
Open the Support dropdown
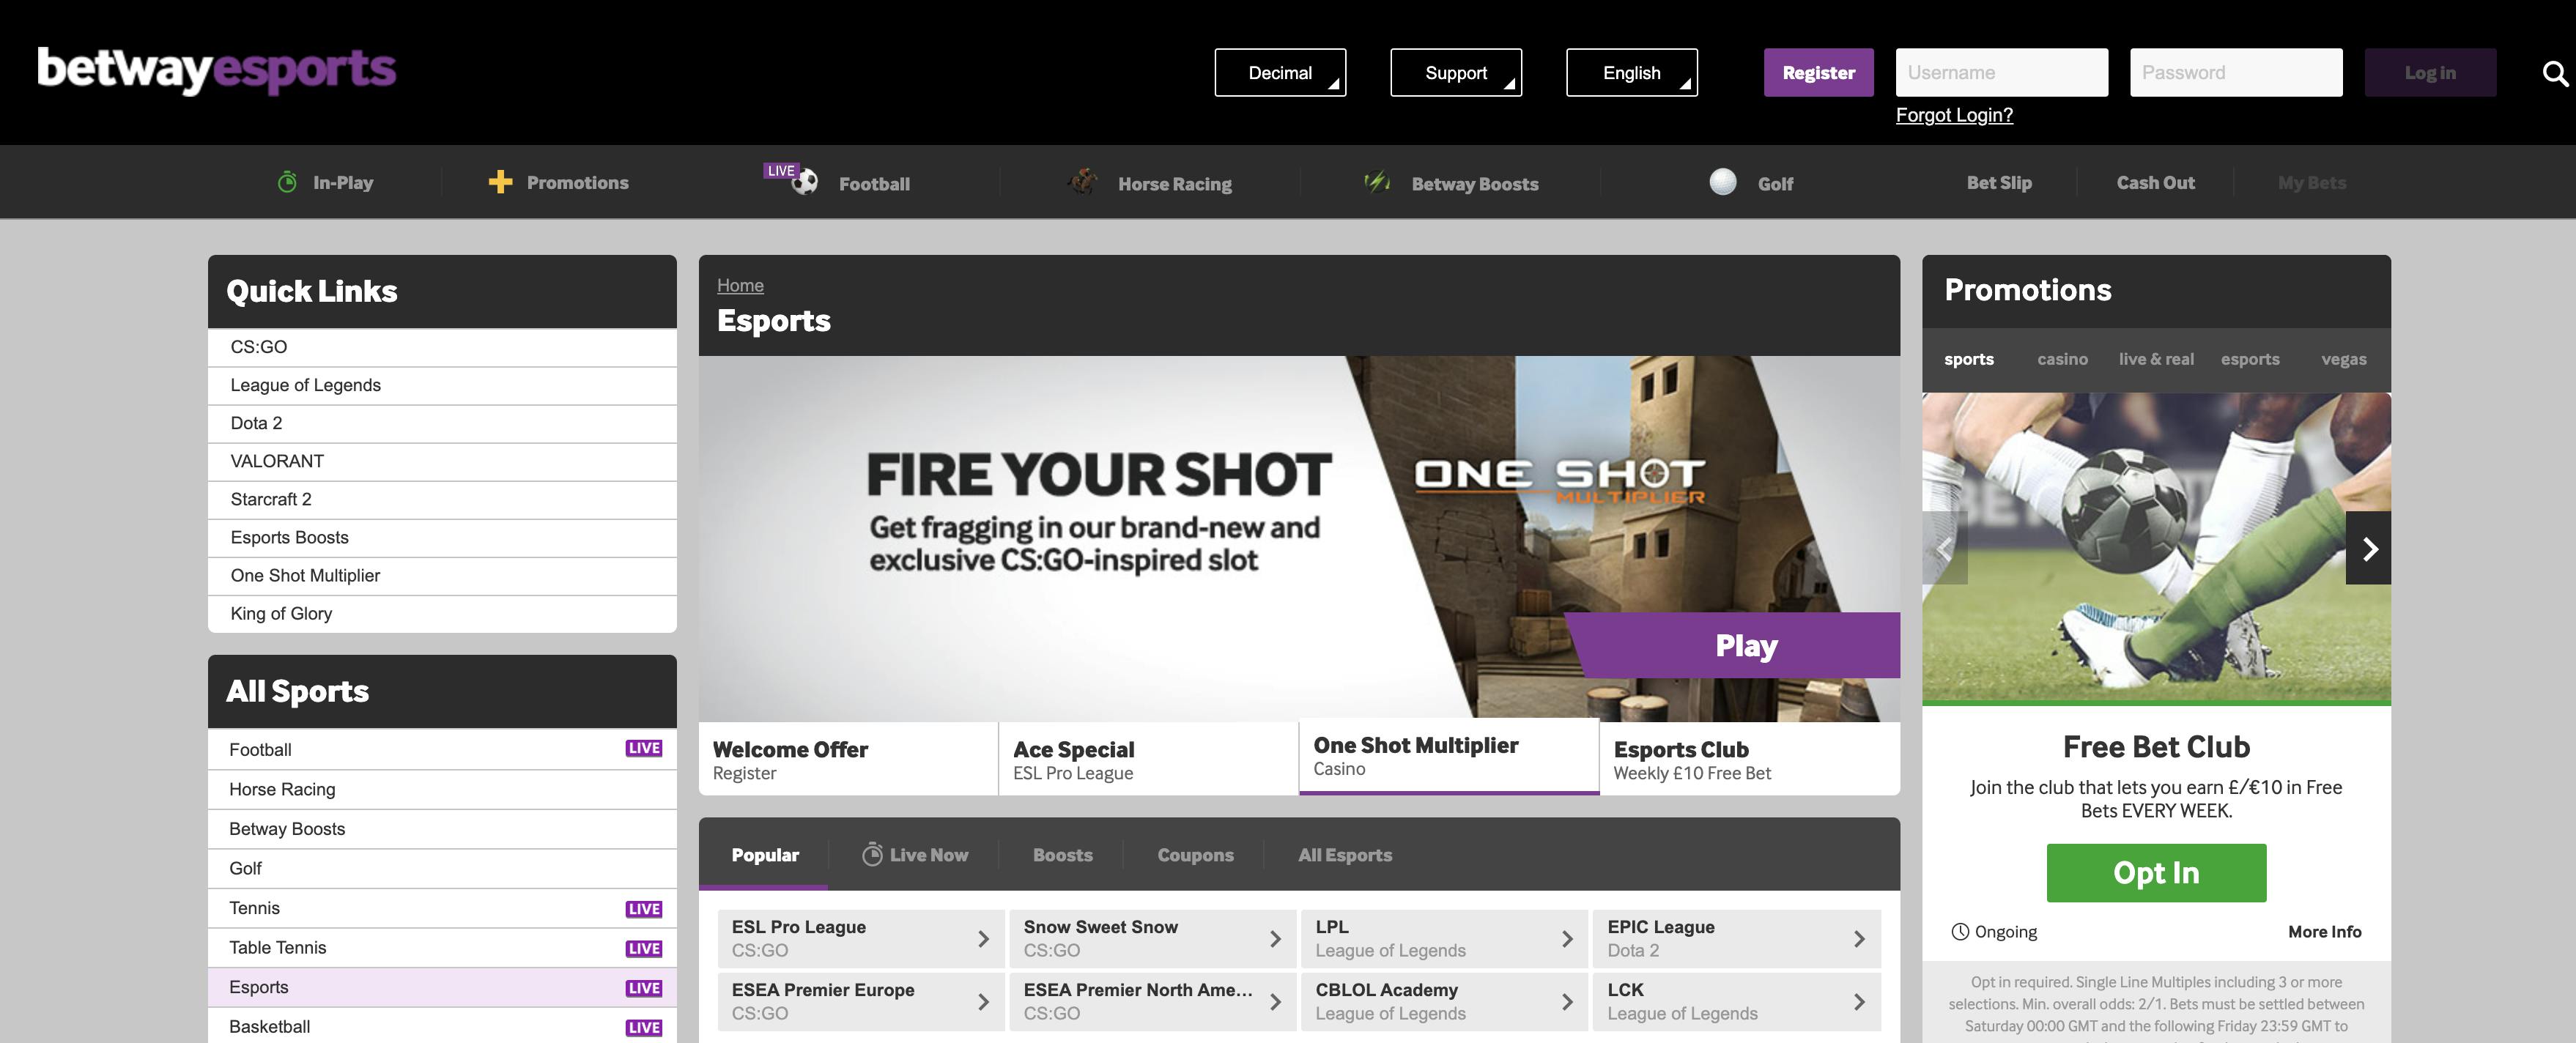pyautogui.click(x=1456, y=73)
